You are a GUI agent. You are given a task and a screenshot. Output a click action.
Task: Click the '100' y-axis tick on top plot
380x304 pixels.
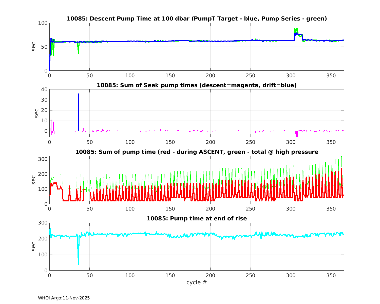tap(43, 23)
